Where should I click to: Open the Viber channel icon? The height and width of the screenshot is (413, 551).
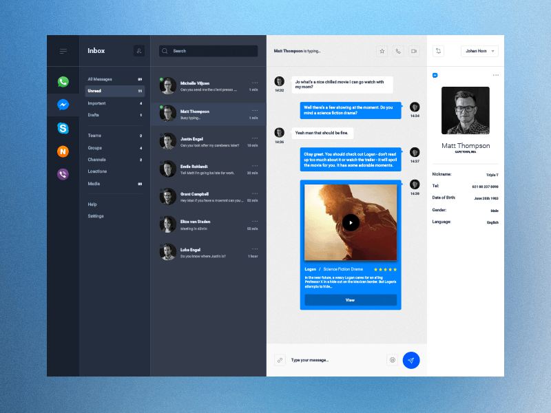tap(63, 174)
